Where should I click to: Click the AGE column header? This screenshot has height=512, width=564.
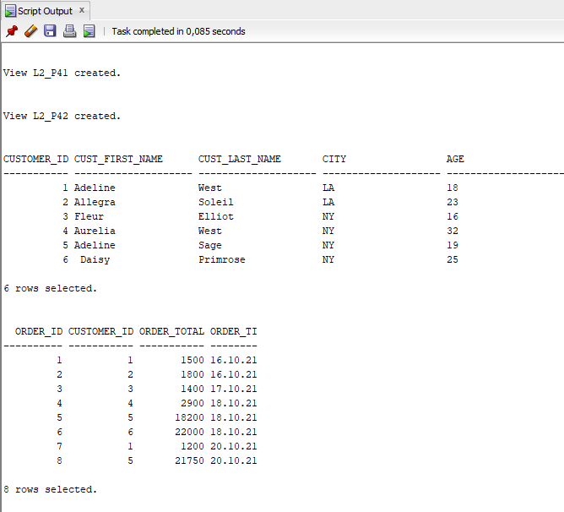(x=455, y=159)
